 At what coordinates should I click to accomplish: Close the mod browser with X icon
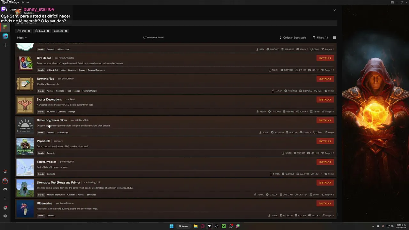pyautogui.click(x=335, y=10)
